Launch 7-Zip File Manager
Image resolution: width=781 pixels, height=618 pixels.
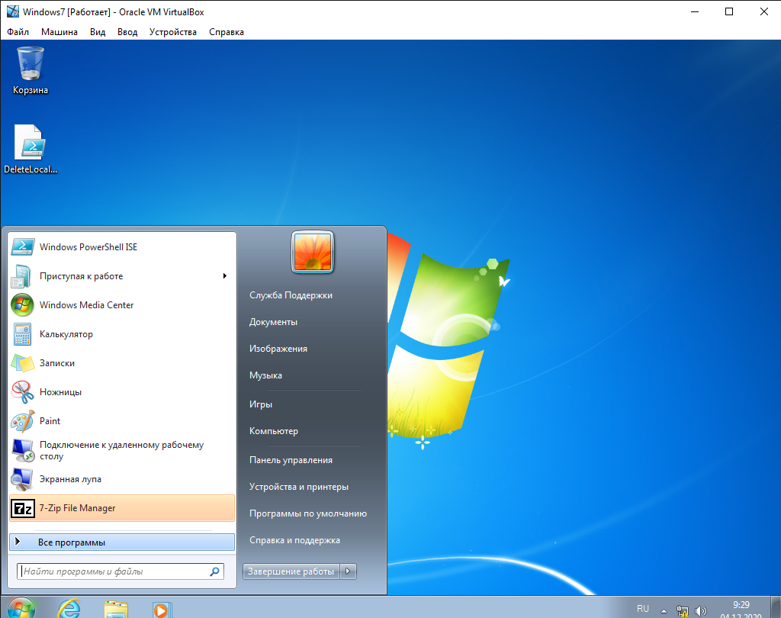click(x=77, y=508)
